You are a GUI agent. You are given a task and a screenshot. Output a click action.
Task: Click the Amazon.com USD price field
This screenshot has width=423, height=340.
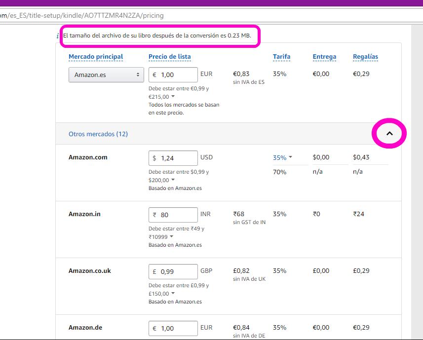[x=177, y=158]
